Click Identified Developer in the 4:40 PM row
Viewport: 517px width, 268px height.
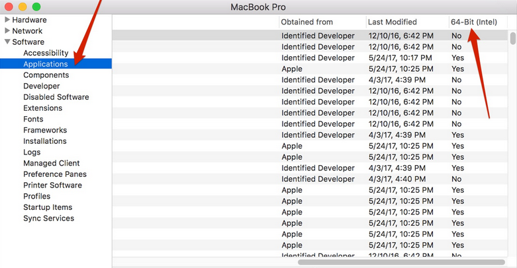pyautogui.click(x=318, y=179)
